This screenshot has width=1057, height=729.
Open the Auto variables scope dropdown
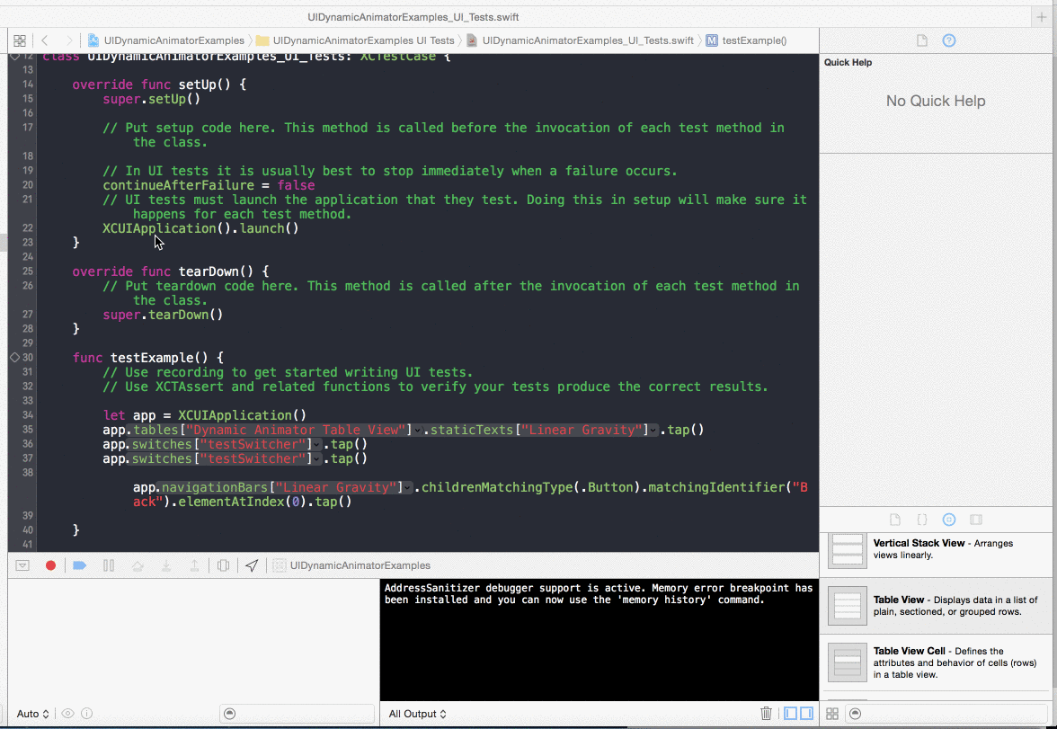pos(33,714)
